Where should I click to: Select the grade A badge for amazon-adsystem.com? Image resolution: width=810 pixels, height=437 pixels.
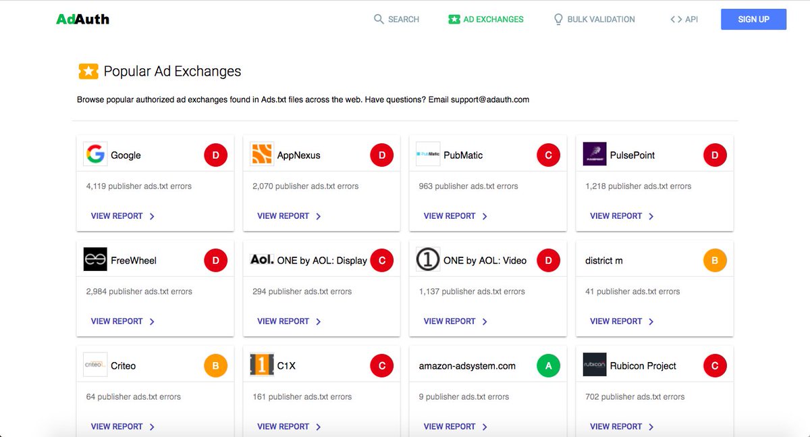tap(548, 365)
